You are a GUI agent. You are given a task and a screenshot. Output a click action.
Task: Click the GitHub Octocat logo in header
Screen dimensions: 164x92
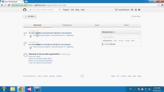click(x=25, y=10)
